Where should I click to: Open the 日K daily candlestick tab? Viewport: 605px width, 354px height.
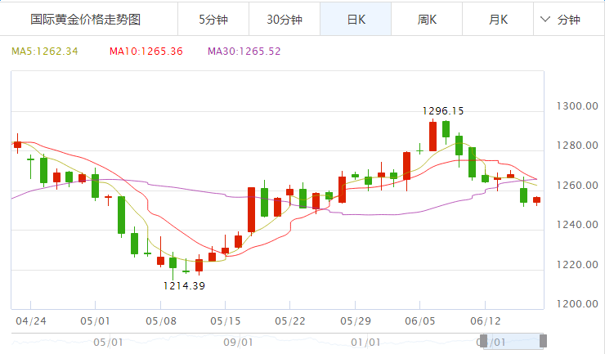coord(356,20)
